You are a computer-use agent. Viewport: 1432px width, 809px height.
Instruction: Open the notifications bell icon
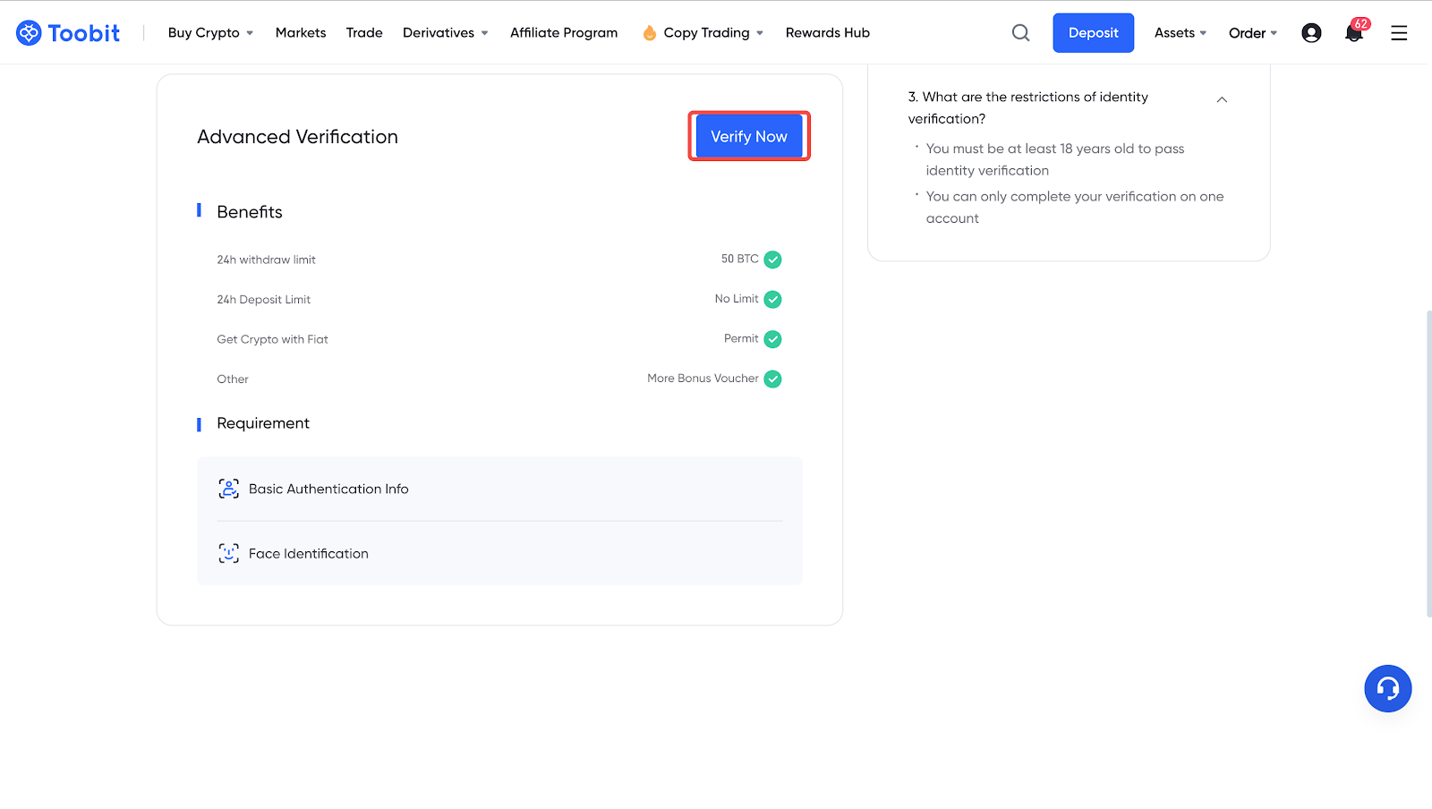pos(1354,33)
